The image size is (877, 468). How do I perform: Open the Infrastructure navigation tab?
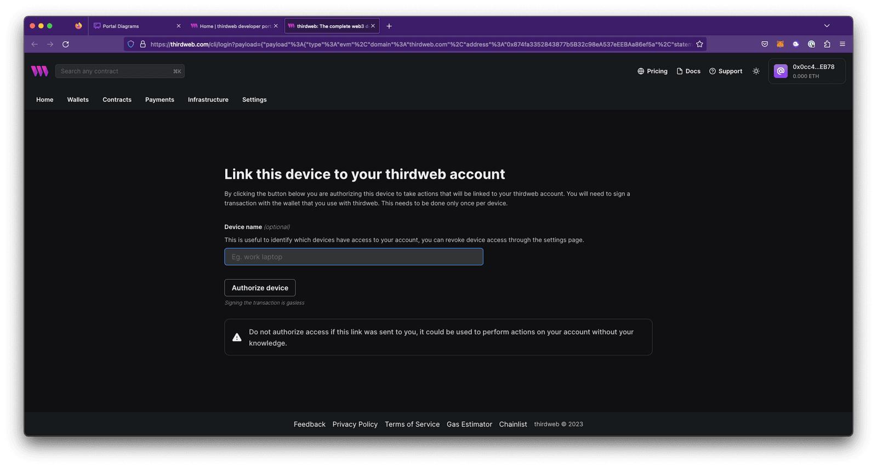click(208, 100)
